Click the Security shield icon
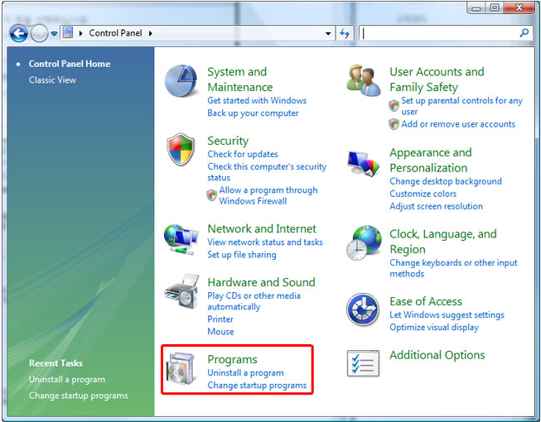 pos(181,149)
